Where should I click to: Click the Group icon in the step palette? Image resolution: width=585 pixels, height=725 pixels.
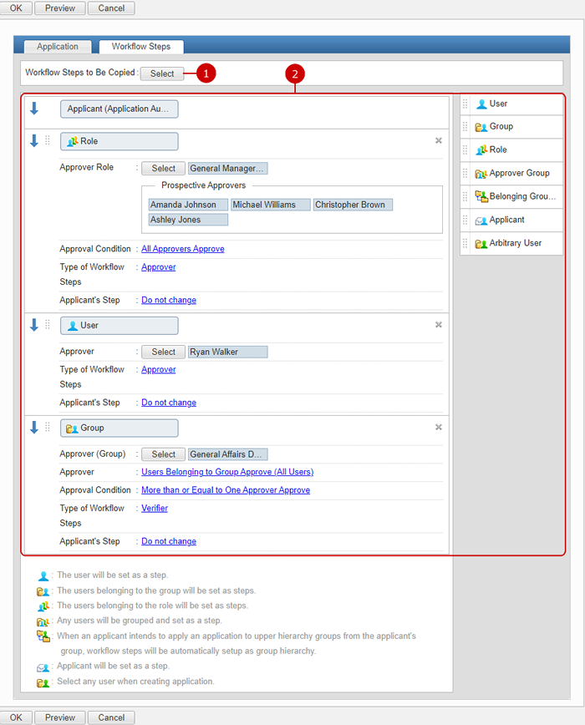[x=481, y=127]
